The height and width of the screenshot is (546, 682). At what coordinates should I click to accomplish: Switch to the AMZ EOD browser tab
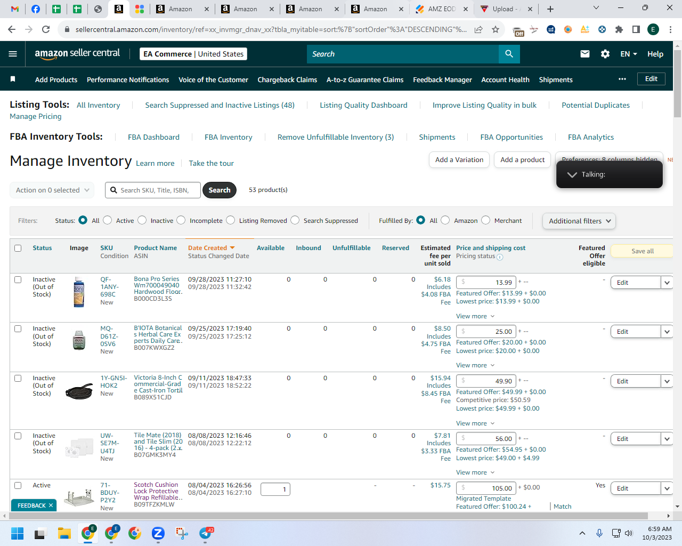[x=442, y=9]
